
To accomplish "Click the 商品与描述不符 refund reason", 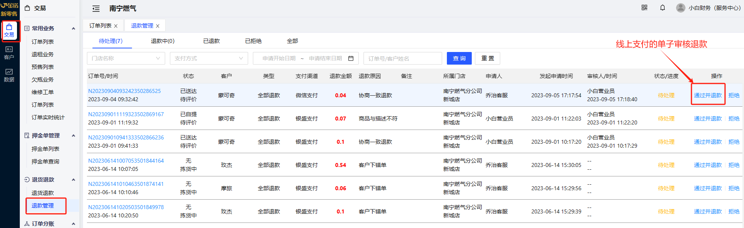I will coord(378,119).
